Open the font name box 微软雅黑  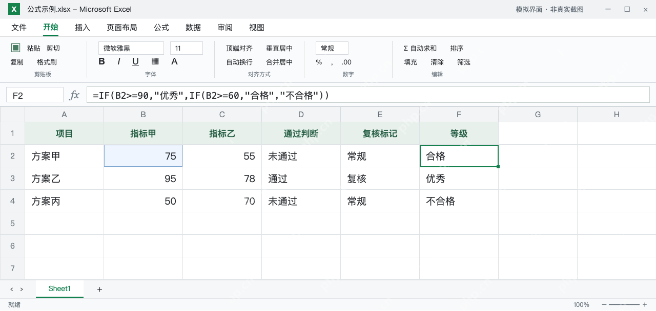click(x=131, y=48)
